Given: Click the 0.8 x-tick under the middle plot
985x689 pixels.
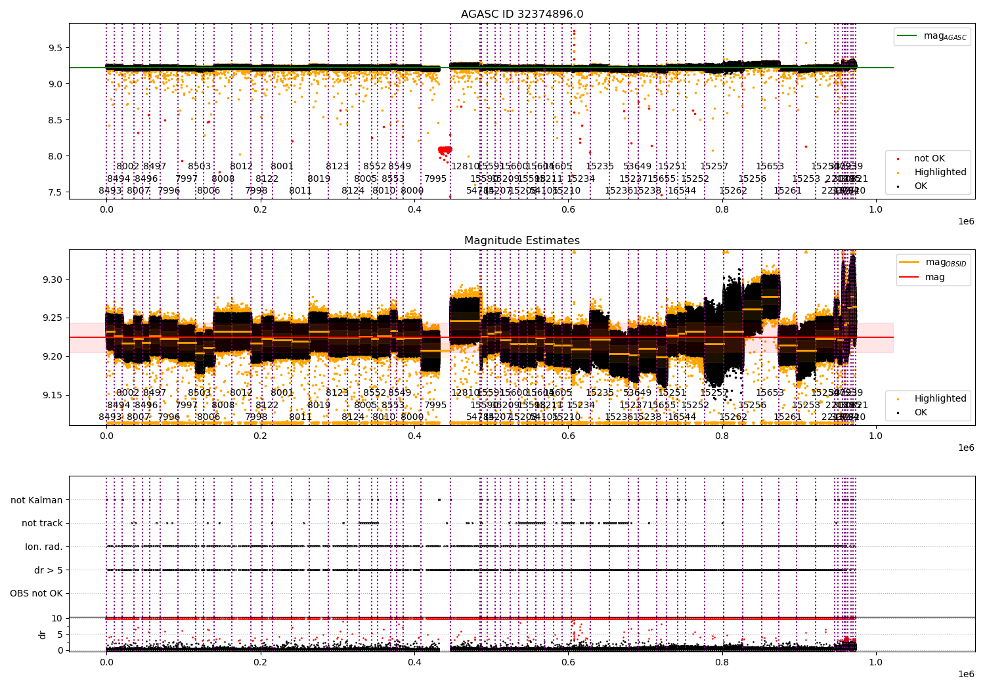Looking at the screenshot, I should click(722, 436).
